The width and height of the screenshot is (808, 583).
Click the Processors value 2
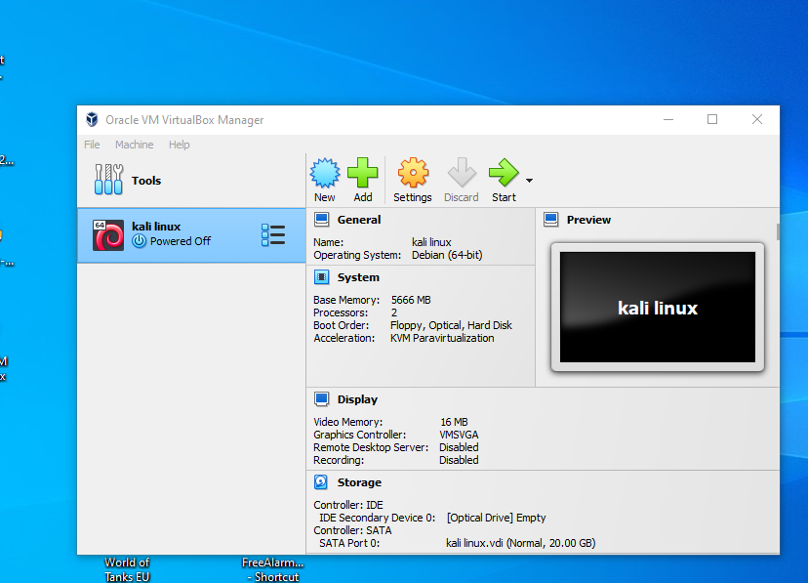394,312
